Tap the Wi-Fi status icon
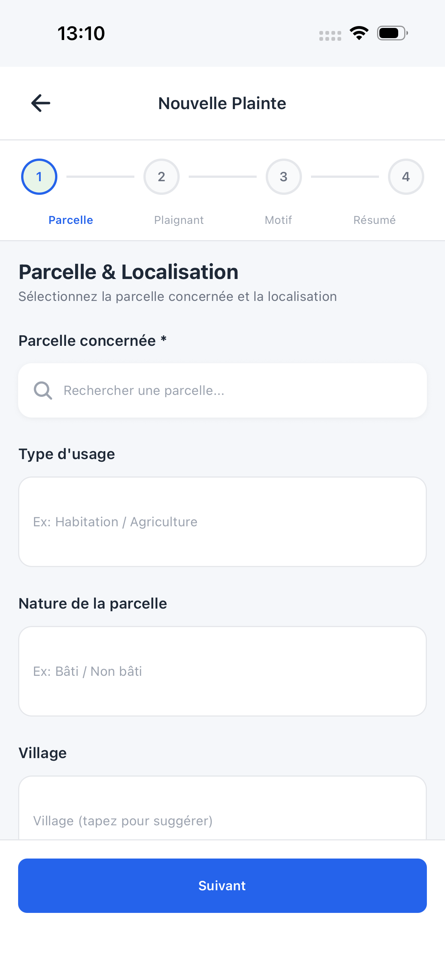This screenshot has height=965, width=445. 359,33
